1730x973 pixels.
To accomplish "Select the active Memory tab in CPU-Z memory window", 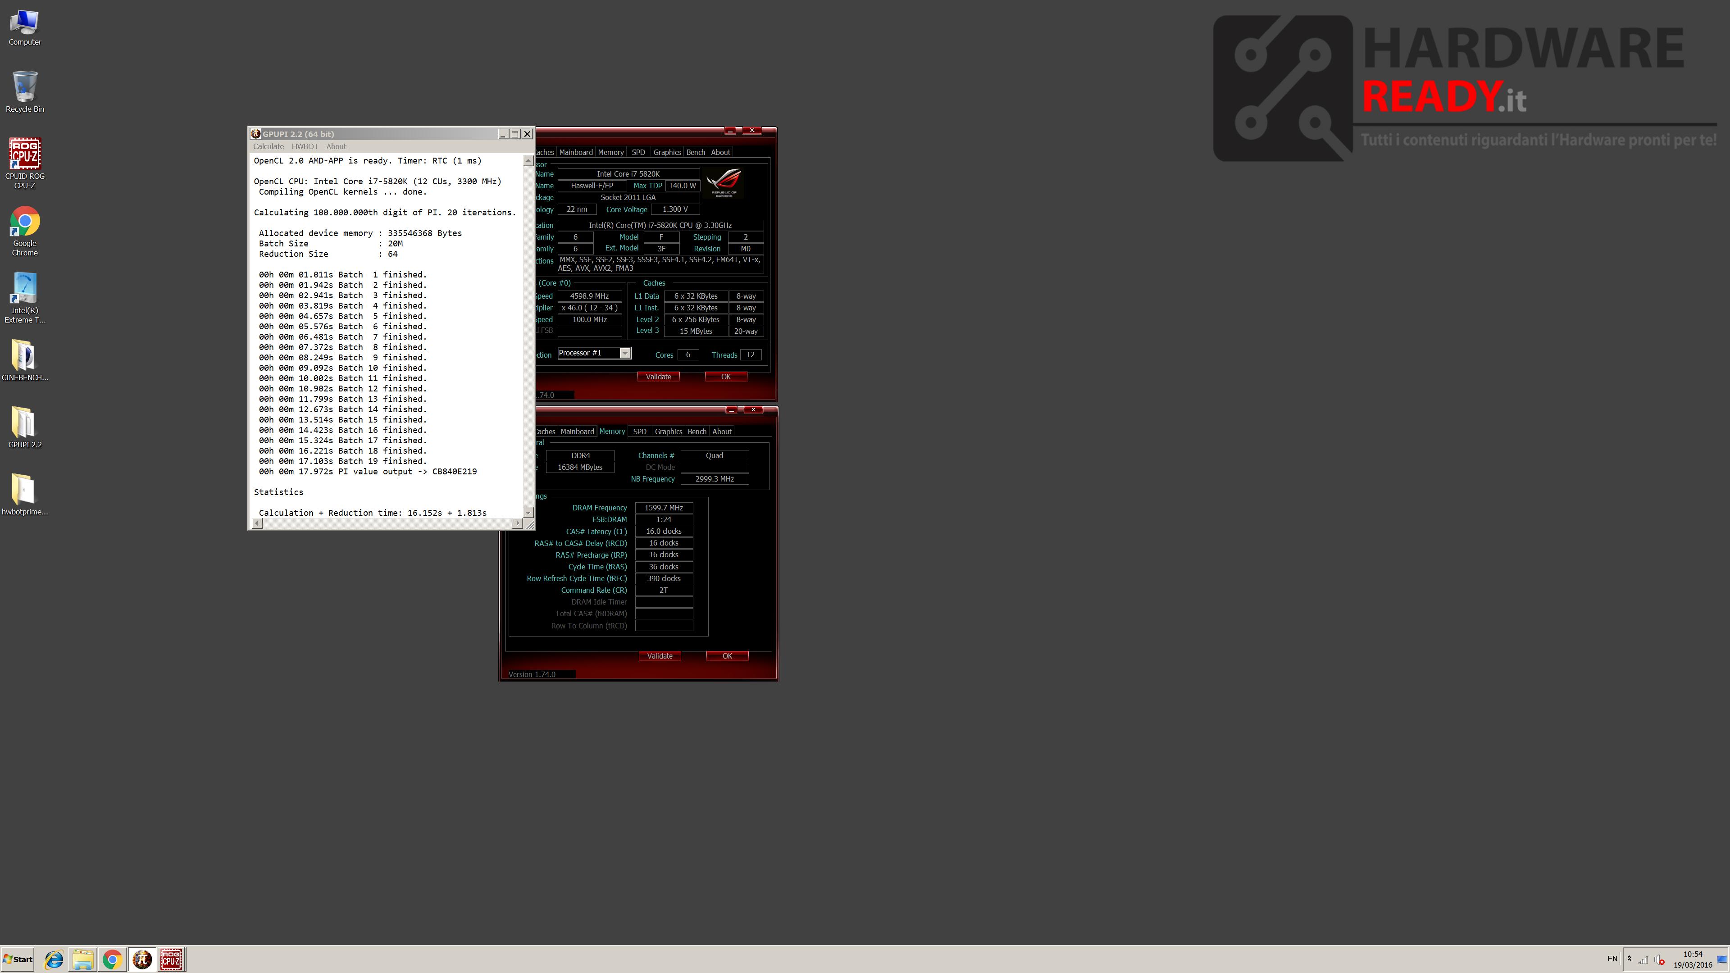I will [613, 431].
